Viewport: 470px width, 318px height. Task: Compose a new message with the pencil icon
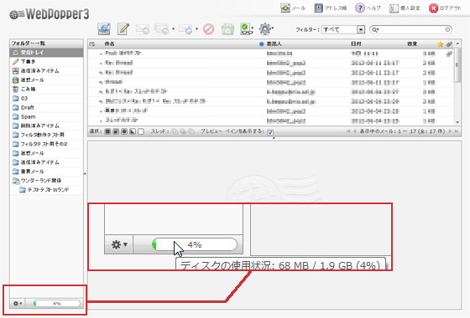(123, 29)
